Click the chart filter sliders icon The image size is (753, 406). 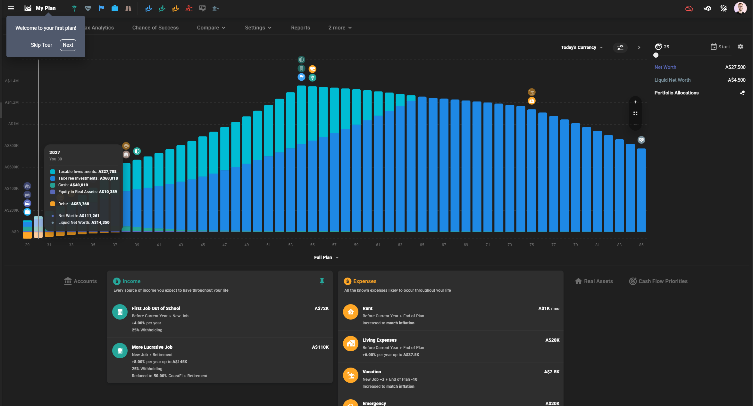point(620,47)
